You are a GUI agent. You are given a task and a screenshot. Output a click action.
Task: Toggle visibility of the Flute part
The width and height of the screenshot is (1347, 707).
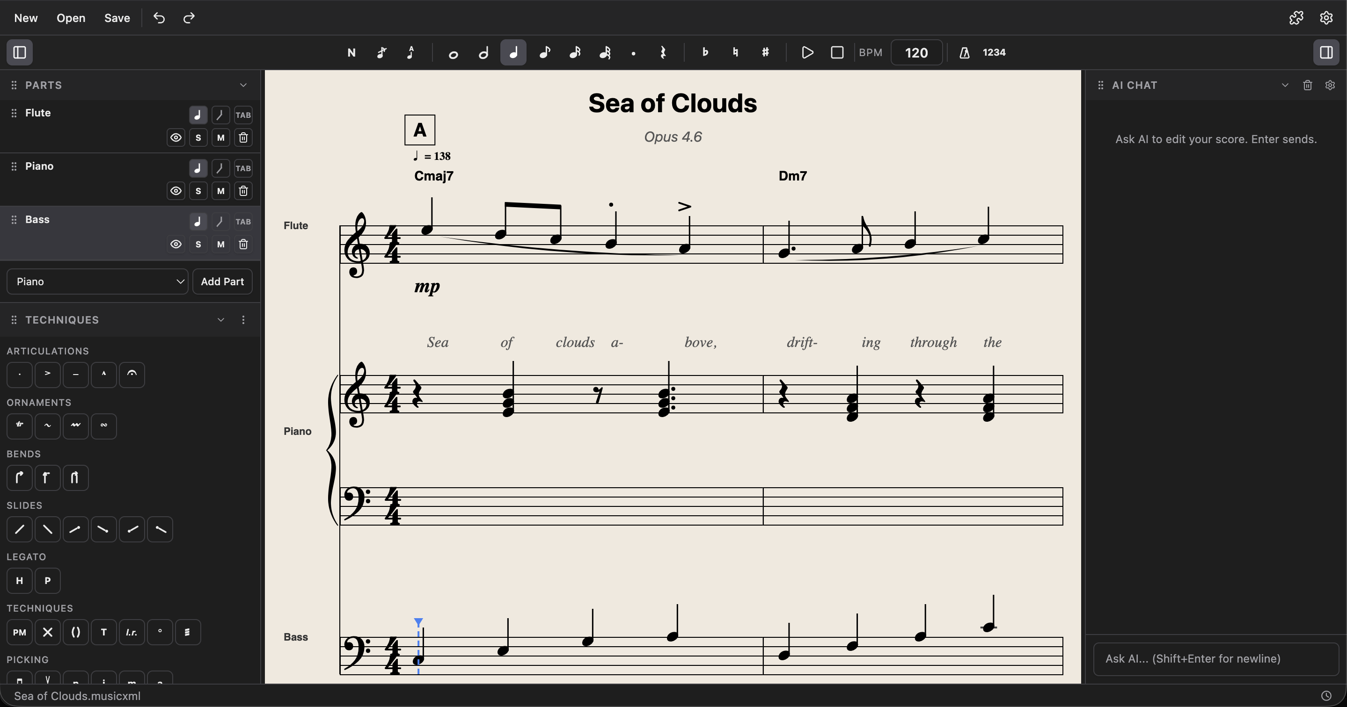pos(176,137)
